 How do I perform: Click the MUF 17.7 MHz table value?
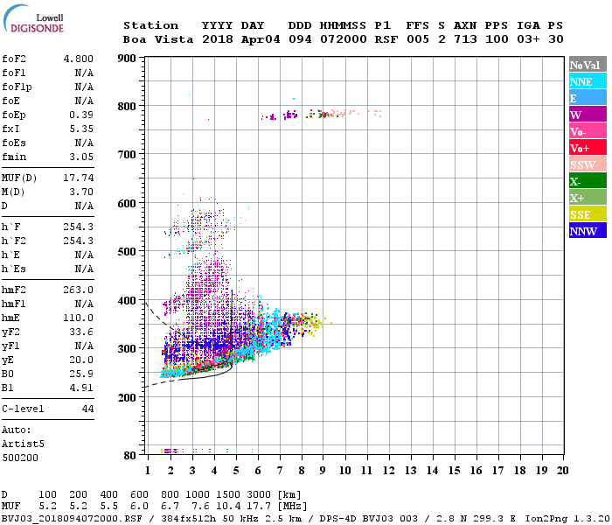259,507
